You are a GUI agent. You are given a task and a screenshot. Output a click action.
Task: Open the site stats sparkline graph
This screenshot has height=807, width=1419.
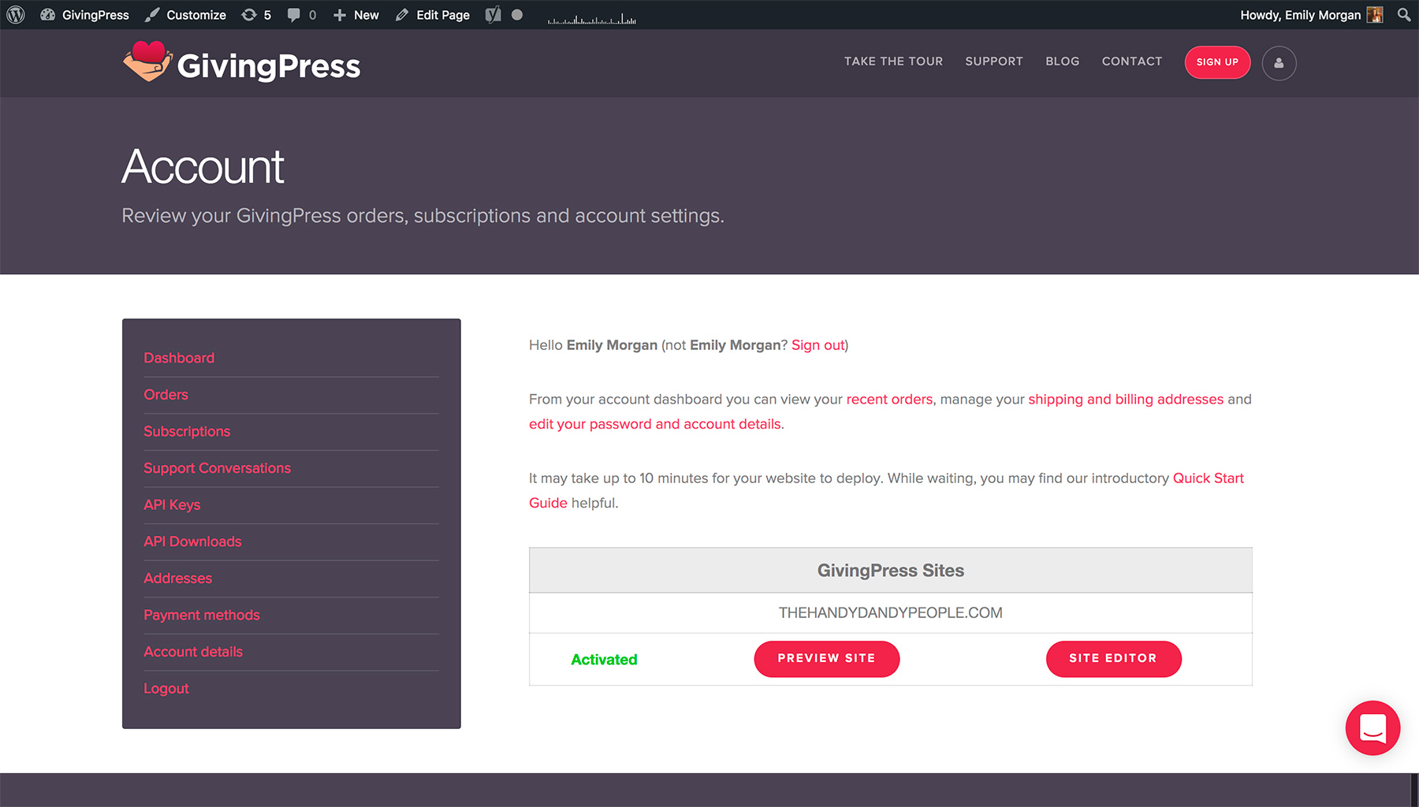[592, 18]
